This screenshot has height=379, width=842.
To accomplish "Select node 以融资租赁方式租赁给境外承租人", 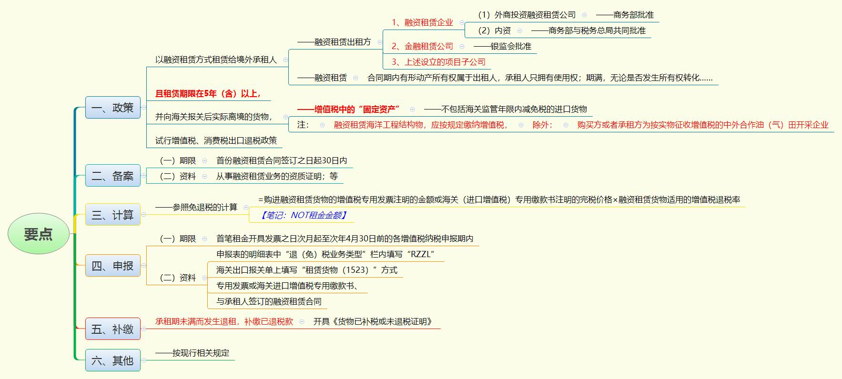I will click(x=216, y=60).
